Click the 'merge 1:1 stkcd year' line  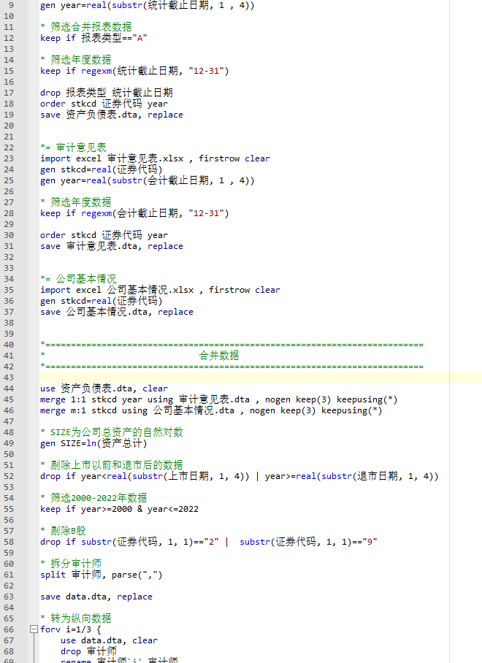(219, 399)
